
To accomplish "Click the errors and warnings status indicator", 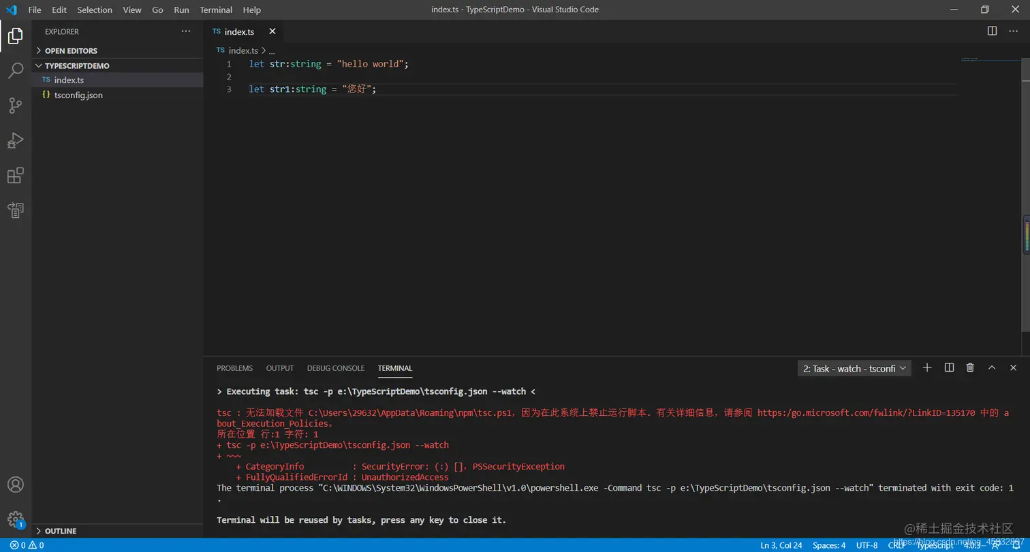I will coord(27,545).
